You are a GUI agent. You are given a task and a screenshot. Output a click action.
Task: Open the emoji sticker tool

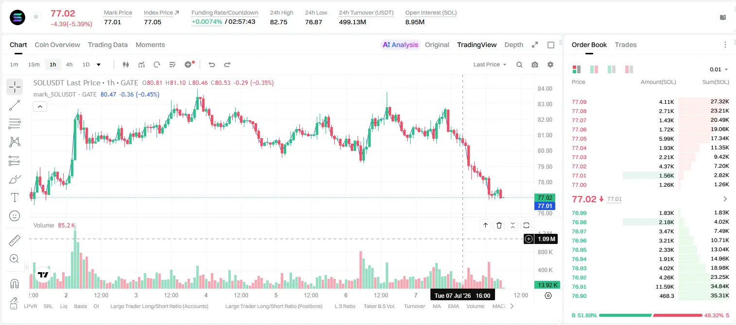[15, 216]
